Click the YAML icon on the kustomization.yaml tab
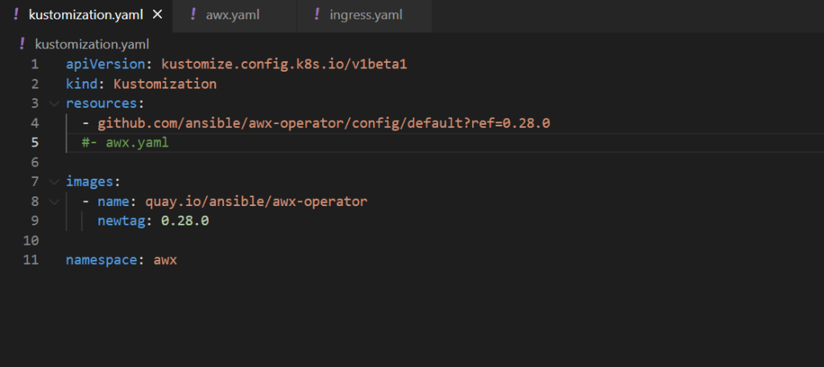 point(16,14)
